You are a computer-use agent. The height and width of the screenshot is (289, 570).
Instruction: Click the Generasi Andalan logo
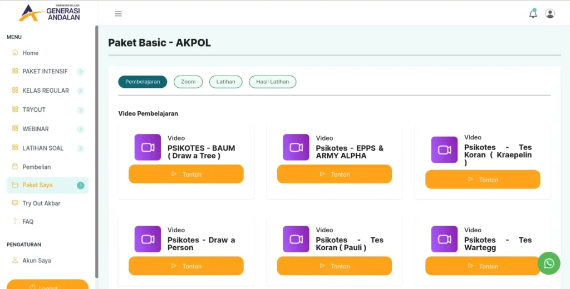(x=50, y=12)
